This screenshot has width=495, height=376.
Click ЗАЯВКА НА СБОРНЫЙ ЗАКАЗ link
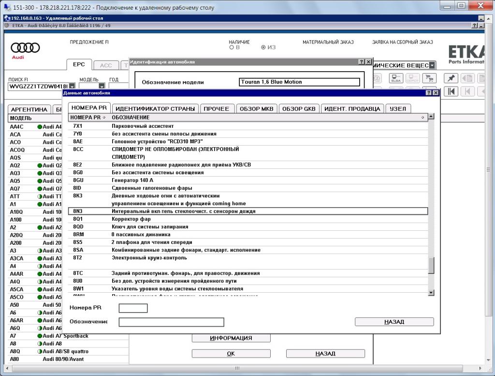(403, 42)
